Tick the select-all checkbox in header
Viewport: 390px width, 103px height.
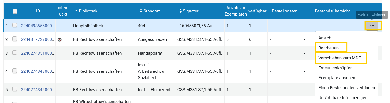15,11
